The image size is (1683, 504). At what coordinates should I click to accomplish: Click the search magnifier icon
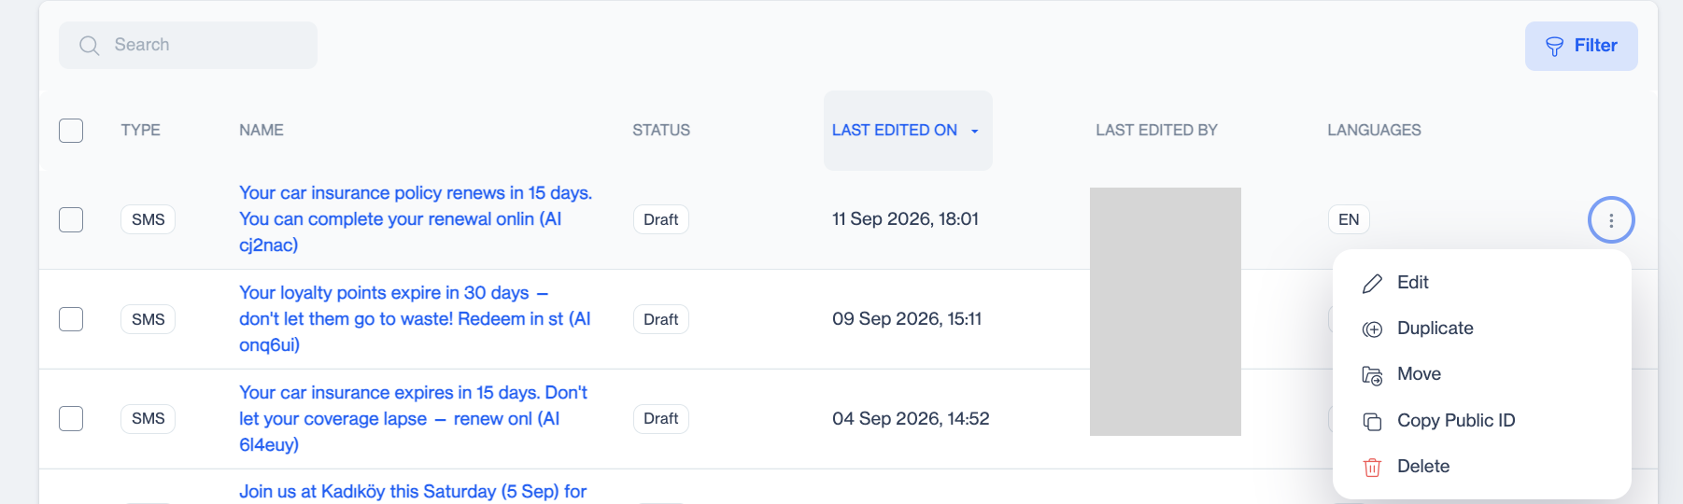coord(89,46)
